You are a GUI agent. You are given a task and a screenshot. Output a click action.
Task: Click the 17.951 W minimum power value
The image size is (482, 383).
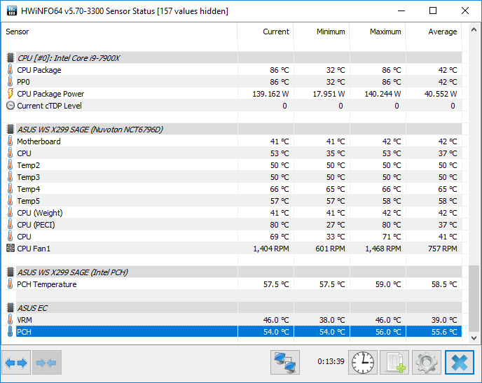click(329, 94)
